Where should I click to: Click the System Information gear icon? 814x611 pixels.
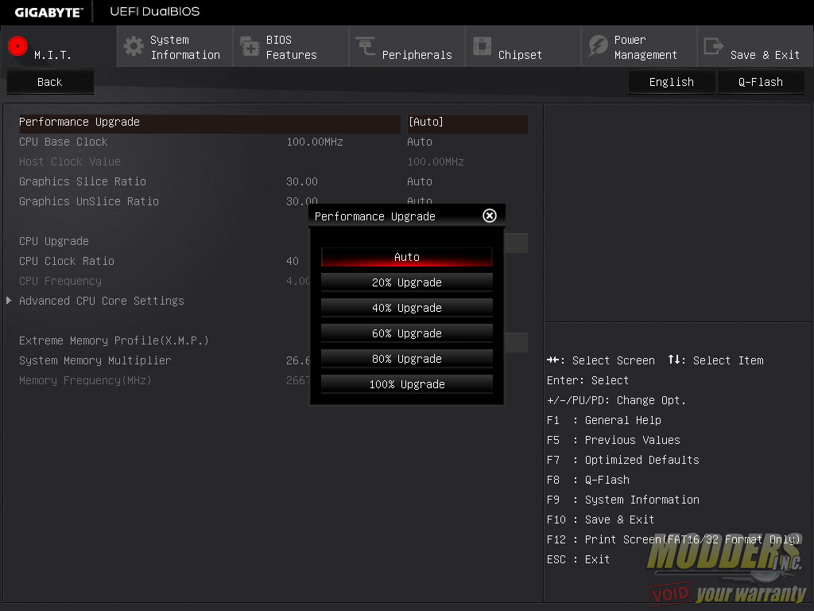(x=134, y=46)
